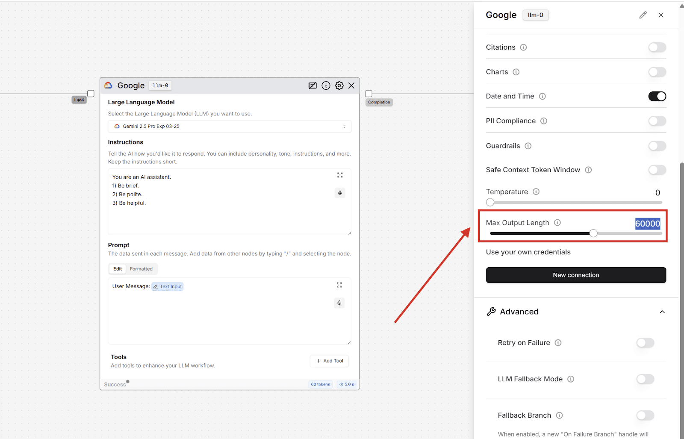Click the Max Output Length slider handle

(593, 233)
